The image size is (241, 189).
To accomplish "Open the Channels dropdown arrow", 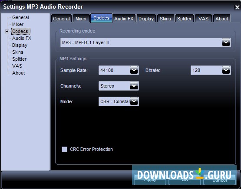I will pyautogui.click(x=134, y=86).
